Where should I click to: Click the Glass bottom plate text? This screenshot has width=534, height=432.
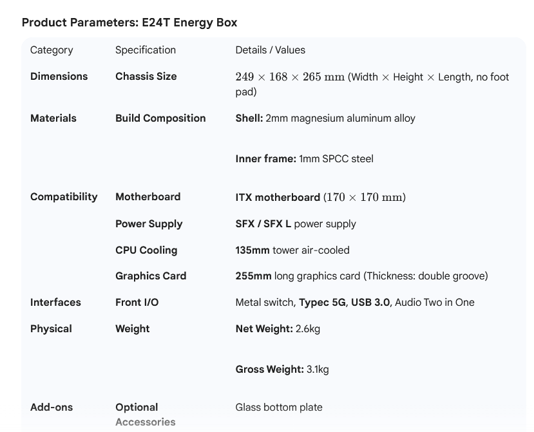pyautogui.click(x=279, y=408)
